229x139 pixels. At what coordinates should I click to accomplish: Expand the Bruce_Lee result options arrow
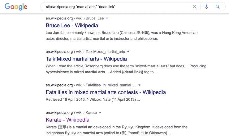pos(107,18)
